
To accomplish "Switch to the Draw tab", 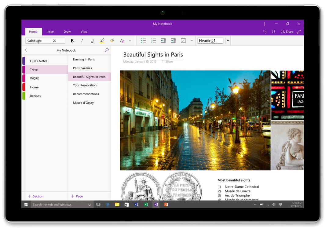I will pyautogui.click(x=67, y=32).
